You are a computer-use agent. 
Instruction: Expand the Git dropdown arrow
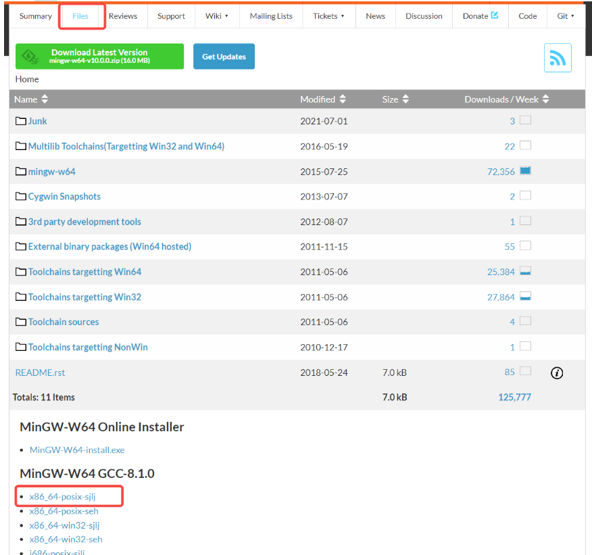click(572, 16)
